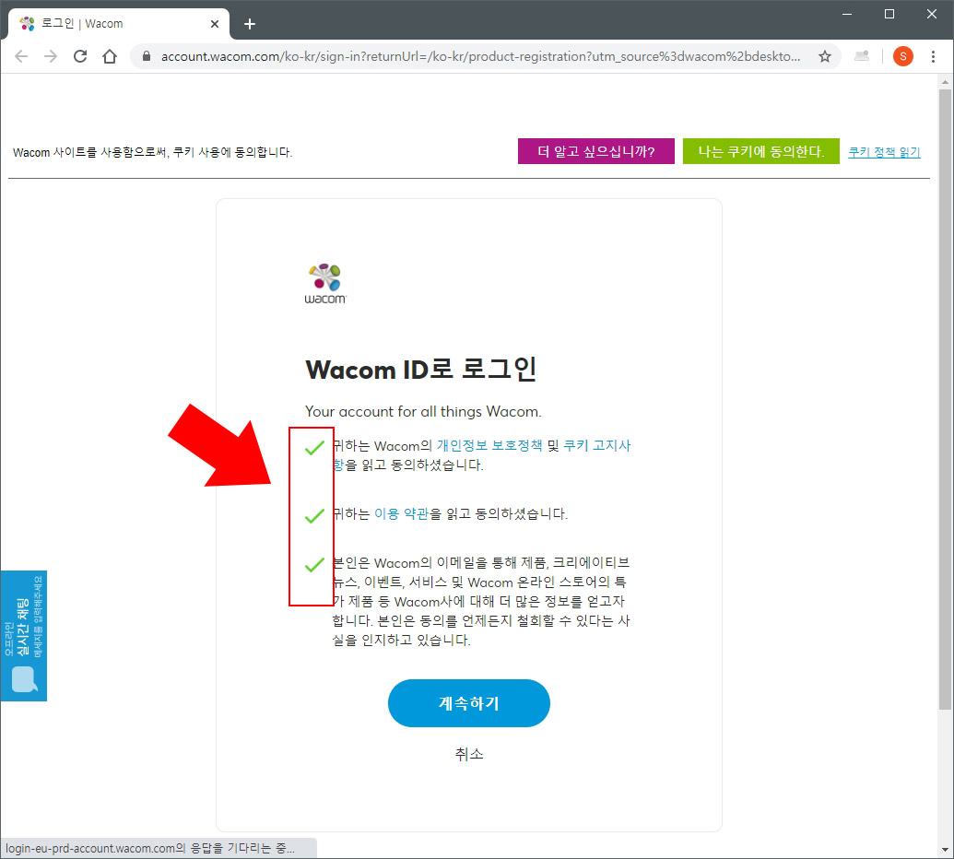The height and width of the screenshot is (859, 954).
Task: Click the 'Wacom ID로 로그인' heading
Action: (421, 370)
